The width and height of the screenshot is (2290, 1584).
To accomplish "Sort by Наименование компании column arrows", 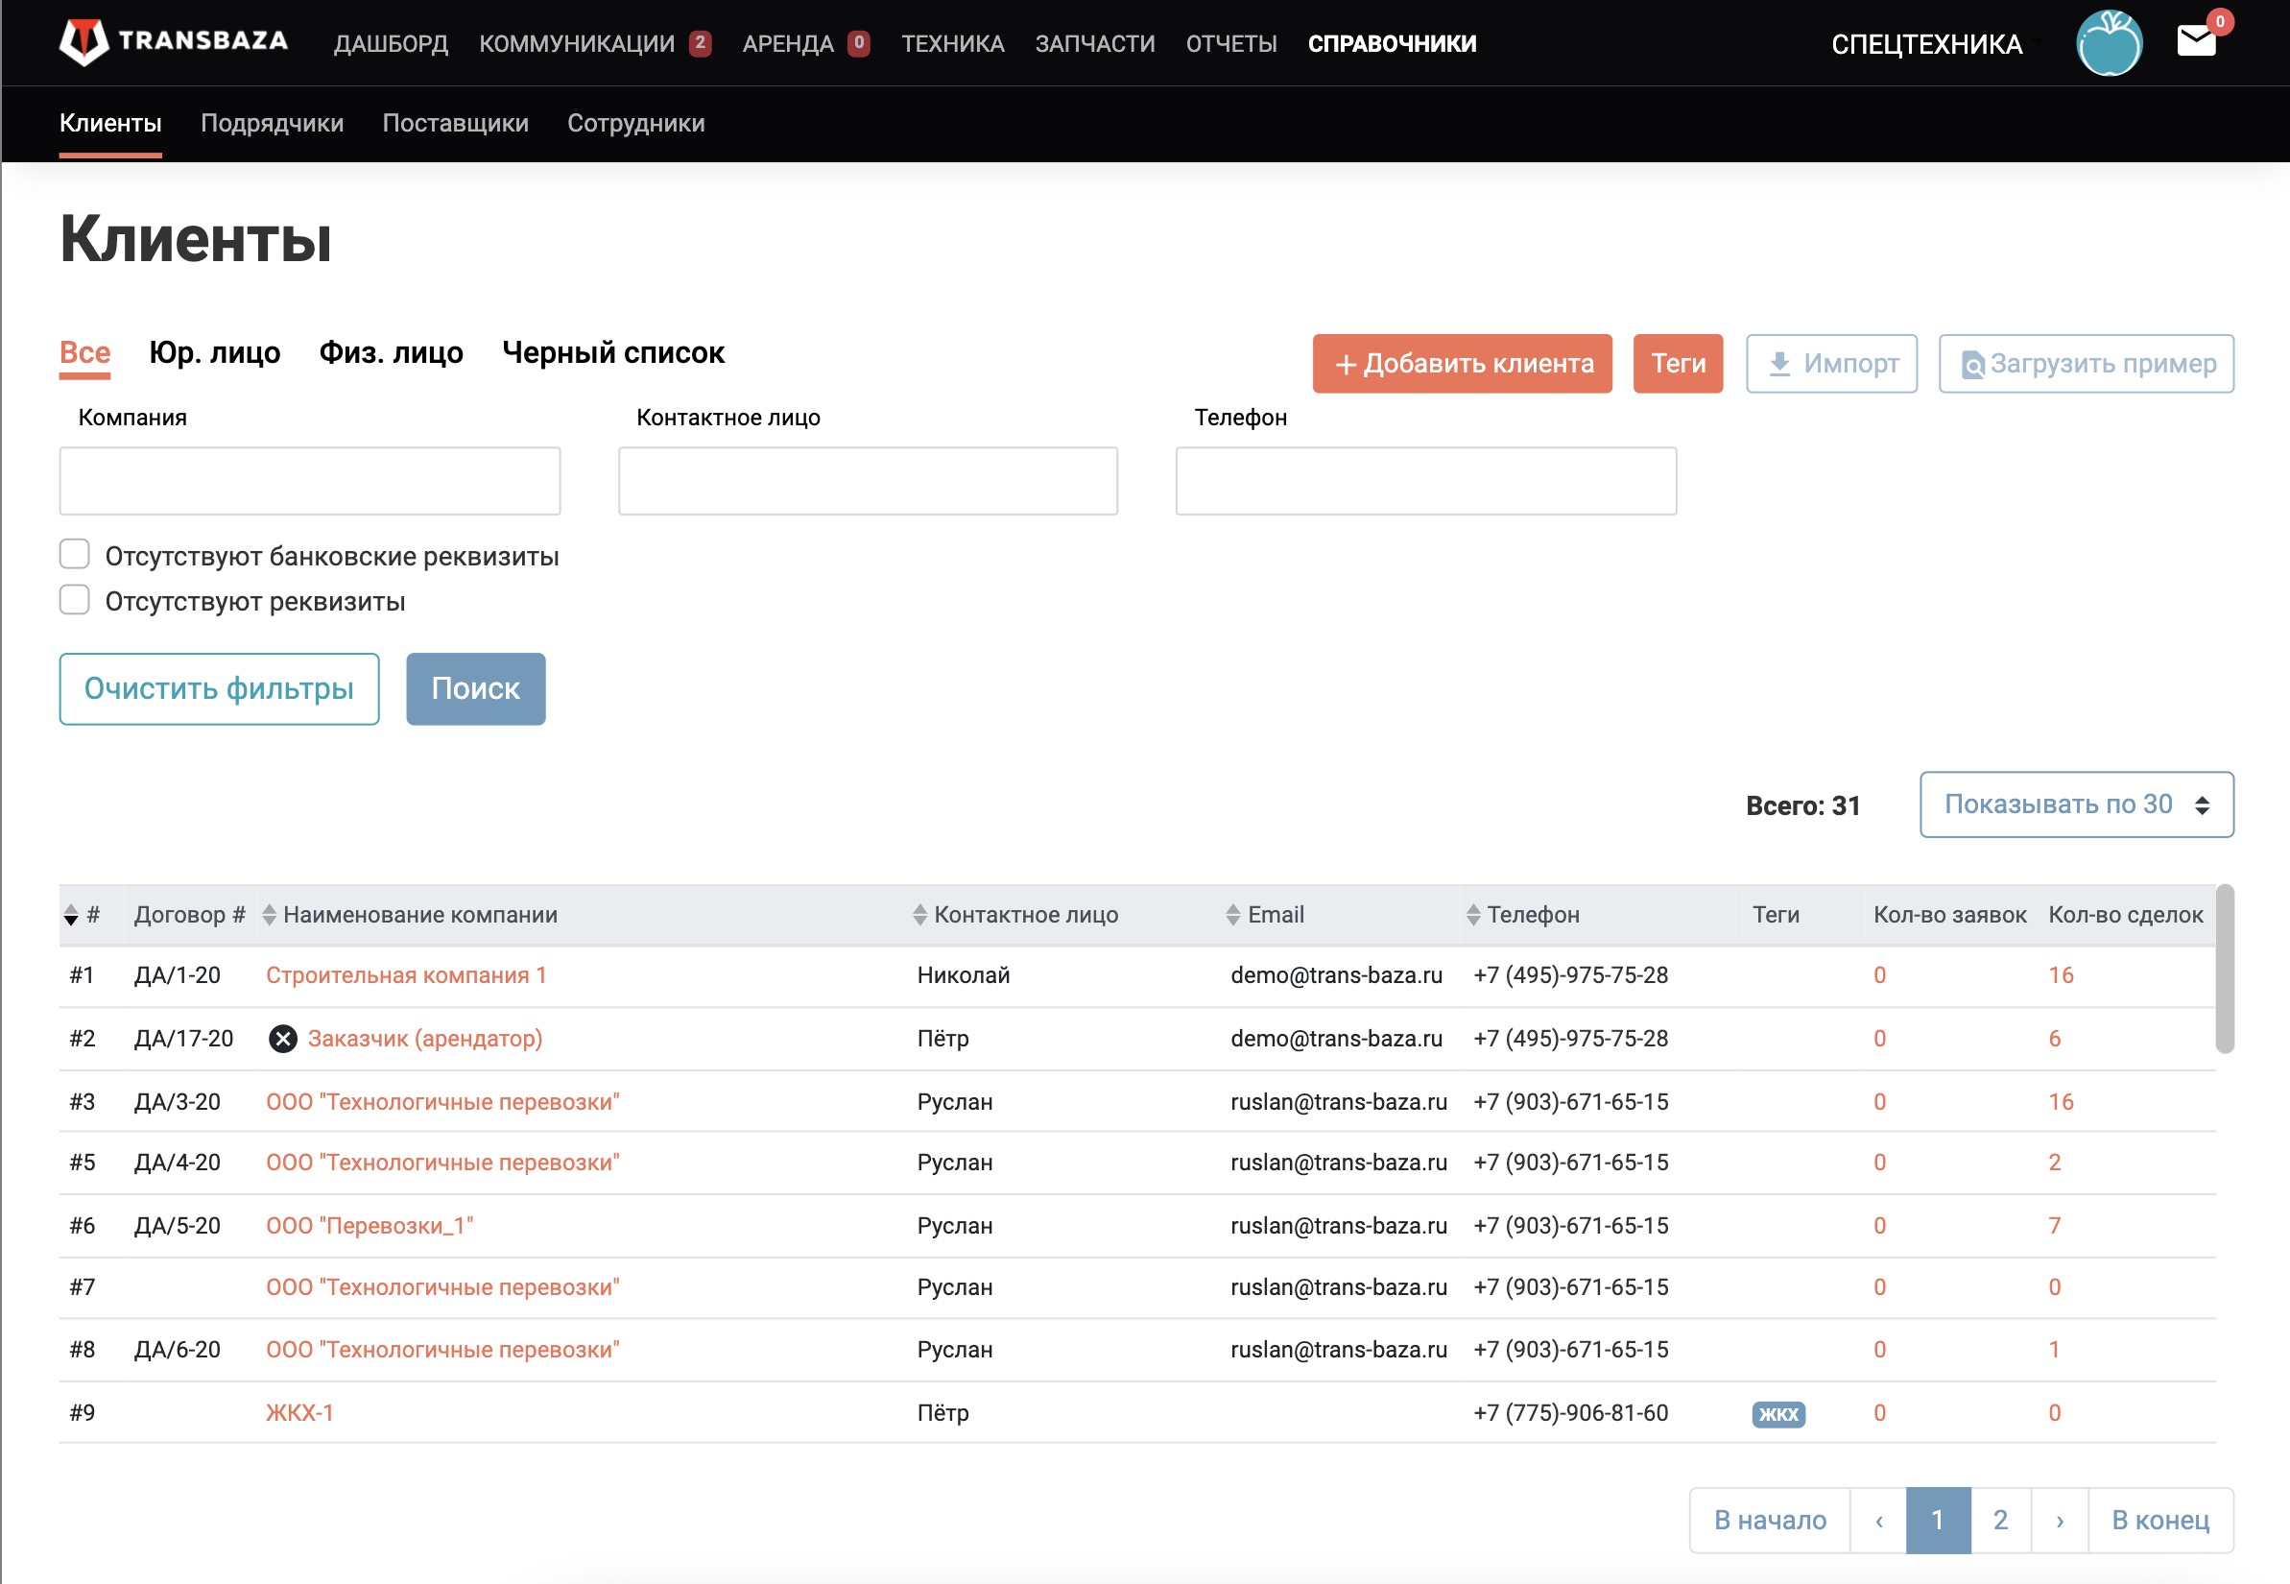I will [269, 914].
